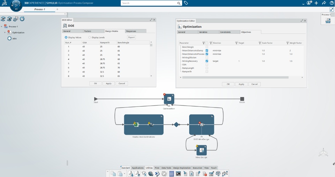Viewport: 335px width, 177px height.
Task: Collapse the bottom toolbar chevron
Action: pyautogui.click(x=107, y=171)
